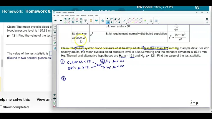Open the Account menu
The height and width of the screenshot is (119, 212).
click(90, 15)
